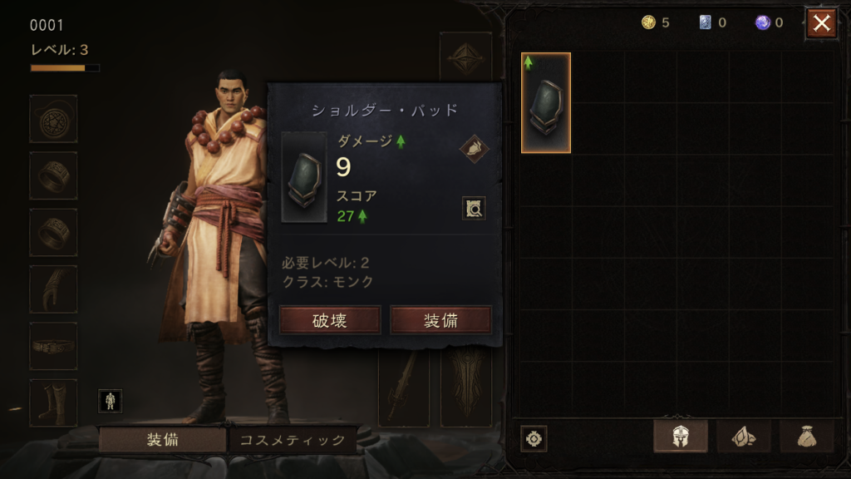Click the weapon slot below tooltip
The image size is (851, 479).
404,388
